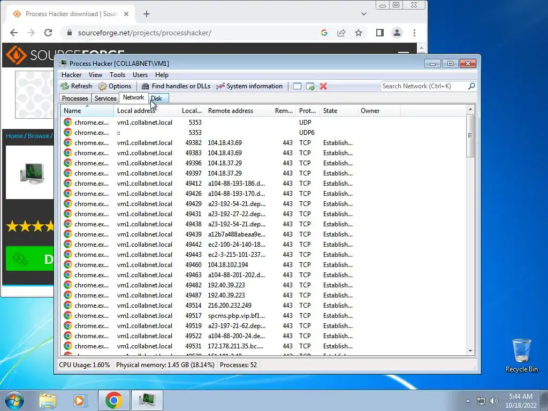Sort by the Owner column header
The image size is (548, 411).
[378, 110]
